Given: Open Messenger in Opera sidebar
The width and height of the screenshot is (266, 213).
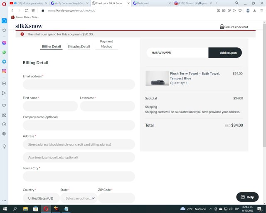Looking at the screenshot, I should click(4, 43).
